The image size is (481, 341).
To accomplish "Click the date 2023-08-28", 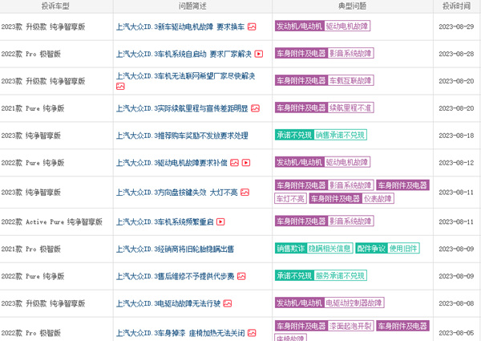I will (x=456, y=54).
